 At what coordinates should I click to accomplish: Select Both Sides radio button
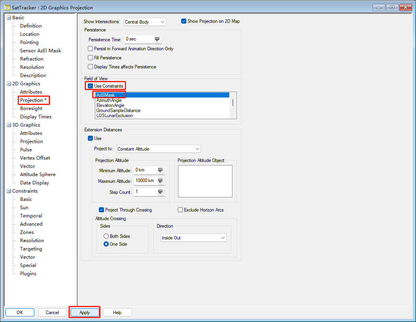click(x=106, y=236)
